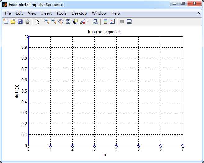
Task: Open the brush color dropdown arrow
Action: click(88, 21)
